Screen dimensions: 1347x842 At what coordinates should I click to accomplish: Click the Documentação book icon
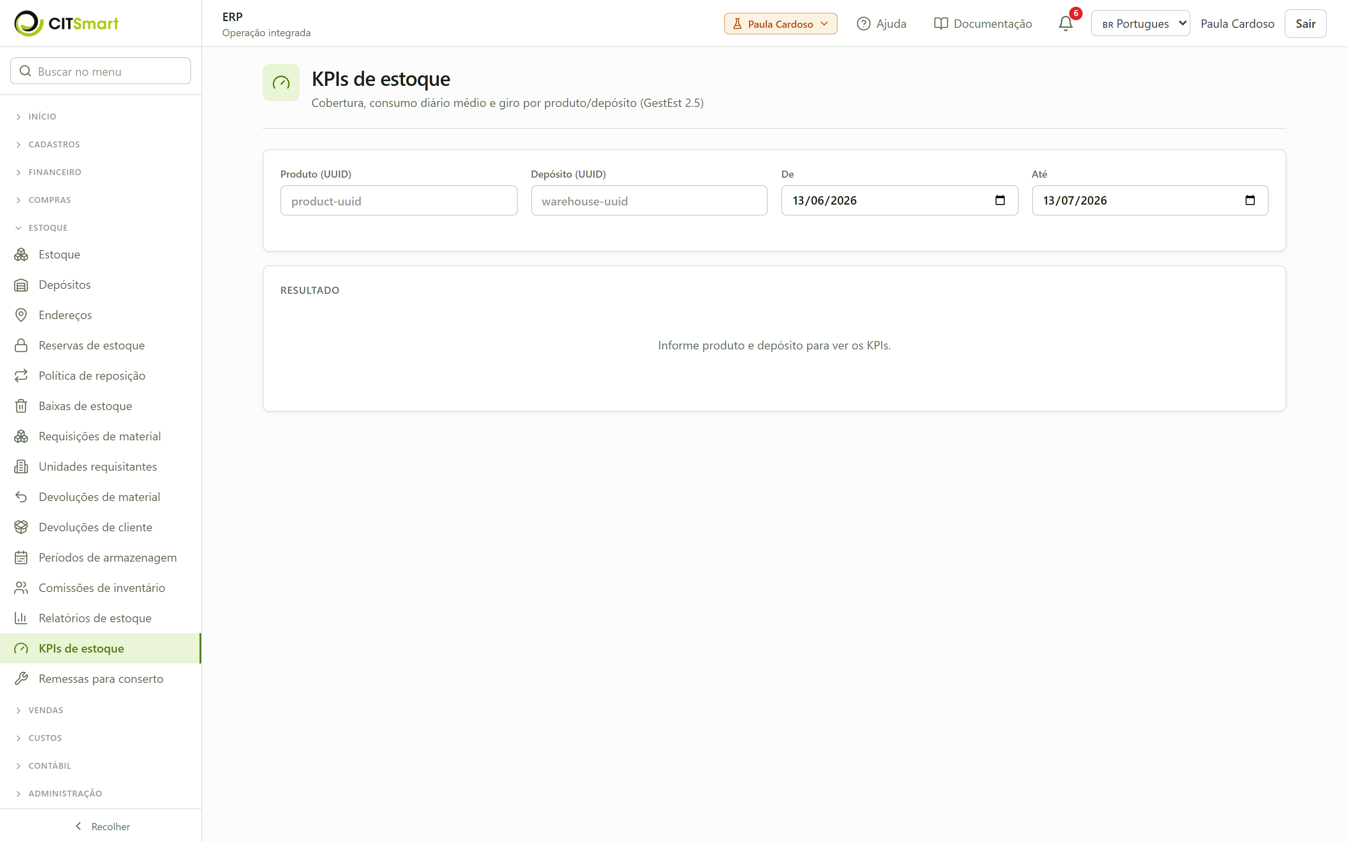coord(941,24)
